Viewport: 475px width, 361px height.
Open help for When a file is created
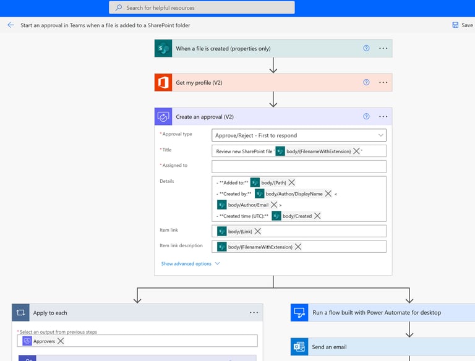tap(366, 48)
